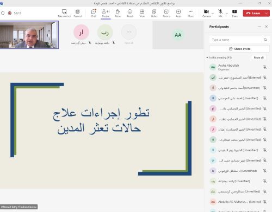Click the participant search magnifier icon
This screenshot has width=272, height=212.
pos(265,40)
